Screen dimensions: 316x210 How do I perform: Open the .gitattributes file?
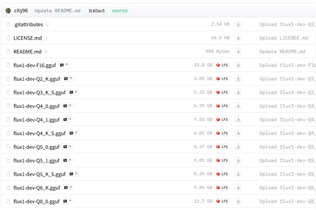pyautogui.click(x=28, y=24)
